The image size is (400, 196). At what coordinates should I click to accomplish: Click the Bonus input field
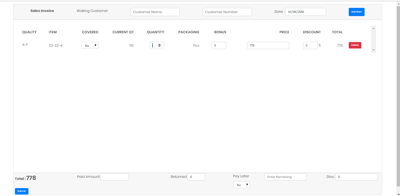219,45
